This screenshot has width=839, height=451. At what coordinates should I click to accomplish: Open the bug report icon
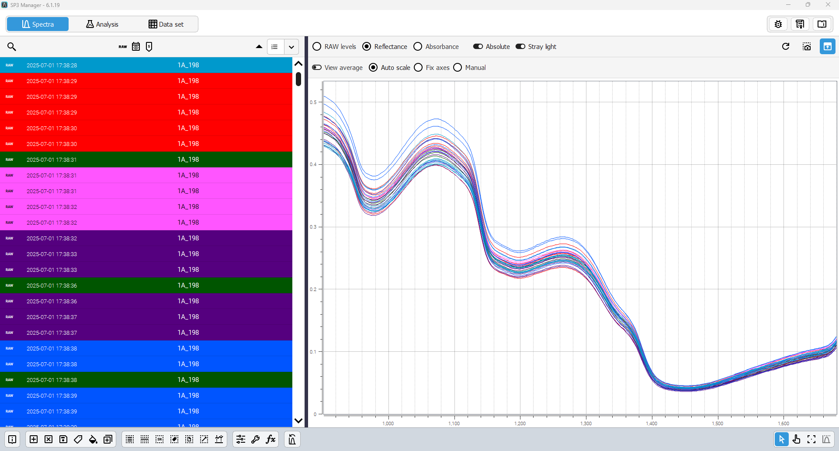778,24
